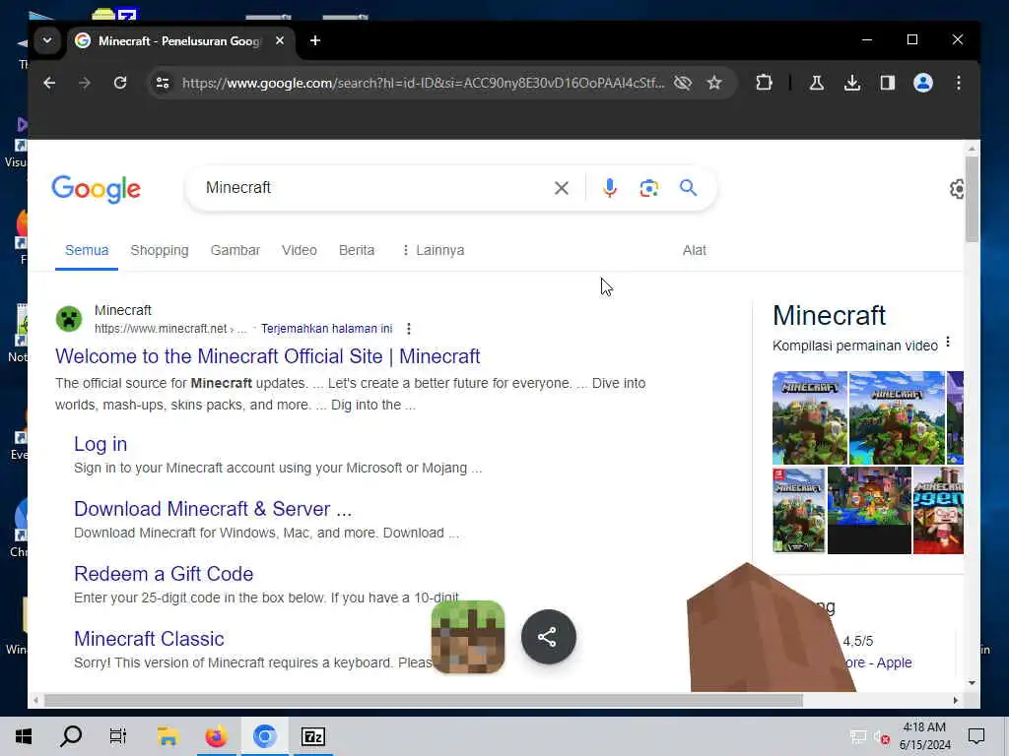
Task: Open first Minecraft cover image thumbnail
Action: [x=810, y=417]
